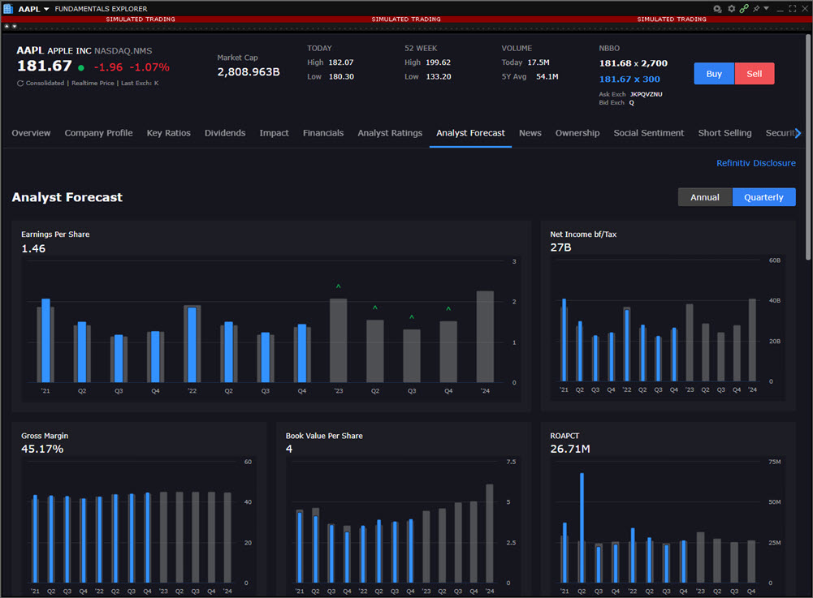Open the triangle dropdown next to the pin
813x598 pixels.
pos(766,9)
